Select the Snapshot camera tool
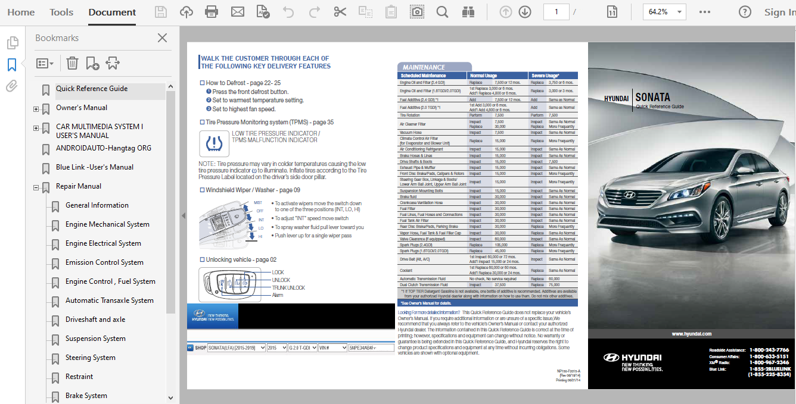 coord(416,12)
